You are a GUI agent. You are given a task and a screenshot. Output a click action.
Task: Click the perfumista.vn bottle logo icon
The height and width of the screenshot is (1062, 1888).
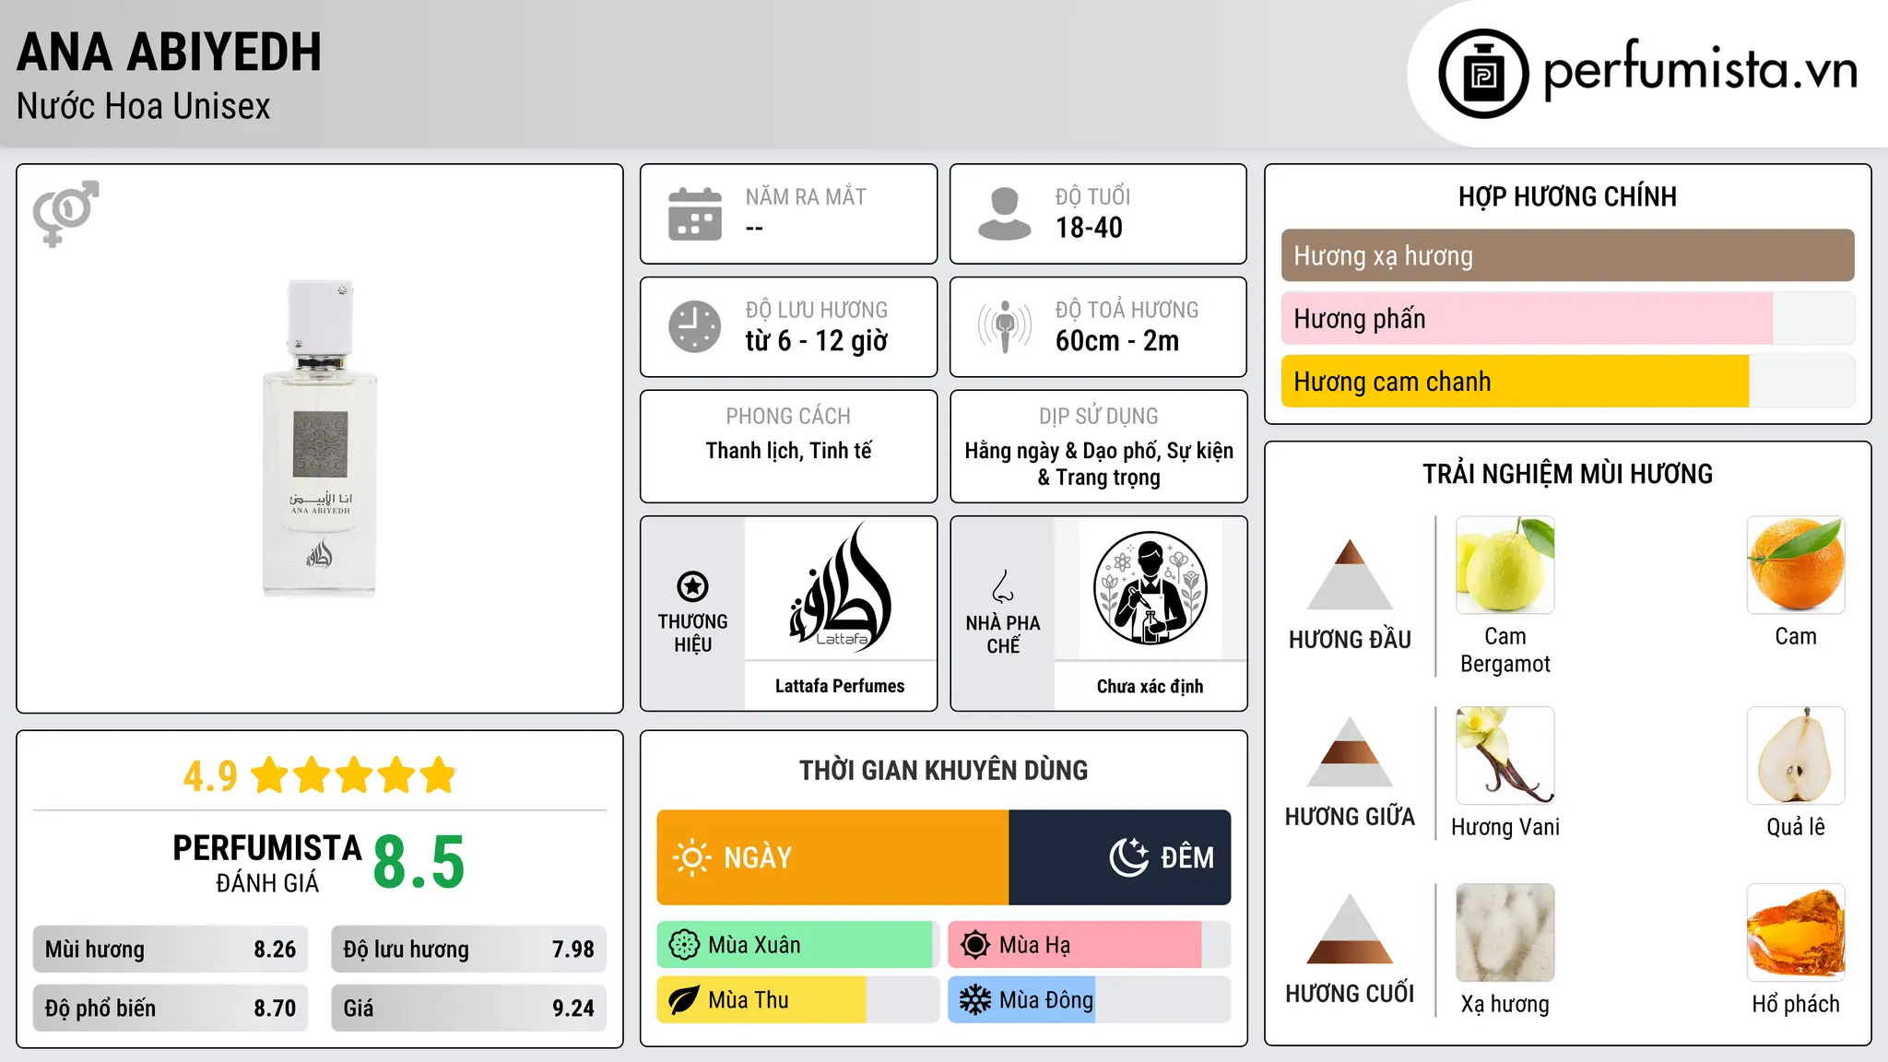[x=1483, y=74]
